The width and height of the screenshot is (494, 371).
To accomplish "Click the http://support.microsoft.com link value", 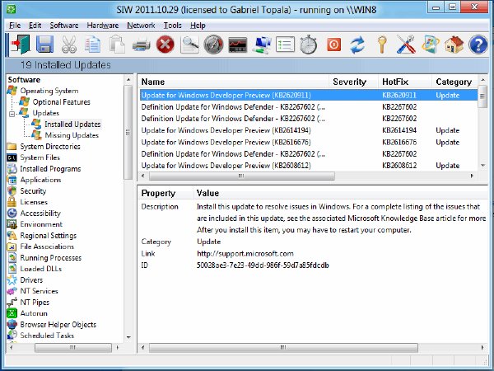I will pos(245,254).
